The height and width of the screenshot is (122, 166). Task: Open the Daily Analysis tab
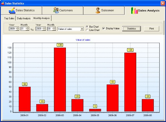24,18
